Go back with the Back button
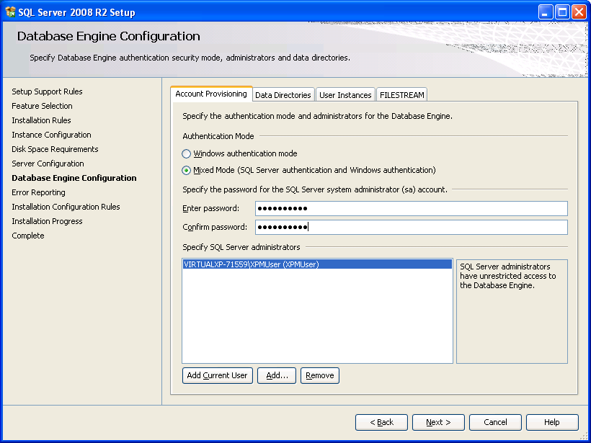This screenshot has height=443, width=591. pyautogui.click(x=381, y=423)
